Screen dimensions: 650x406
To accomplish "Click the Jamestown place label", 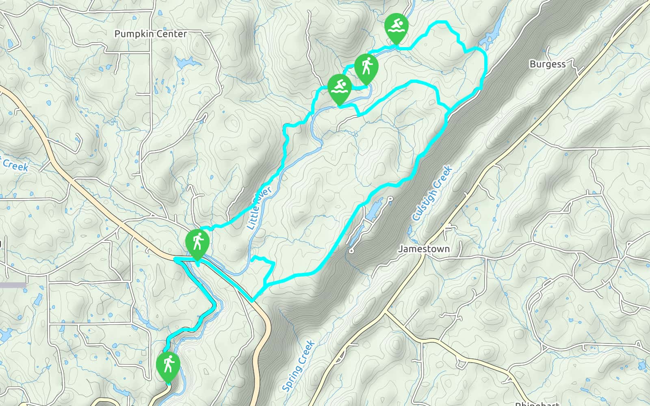I will tap(424, 248).
